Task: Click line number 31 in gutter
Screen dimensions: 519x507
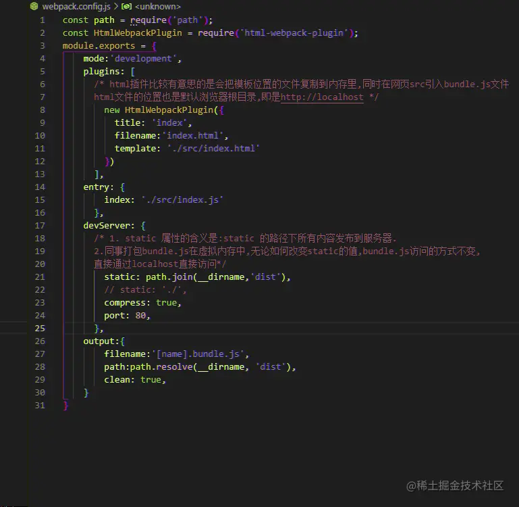Action: click(40, 405)
